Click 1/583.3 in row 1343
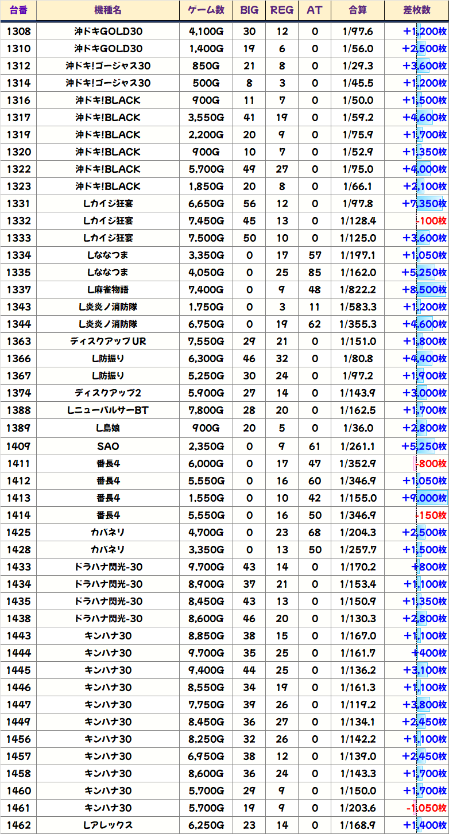This screenshot has height=834, width=449. pos(358,307)
